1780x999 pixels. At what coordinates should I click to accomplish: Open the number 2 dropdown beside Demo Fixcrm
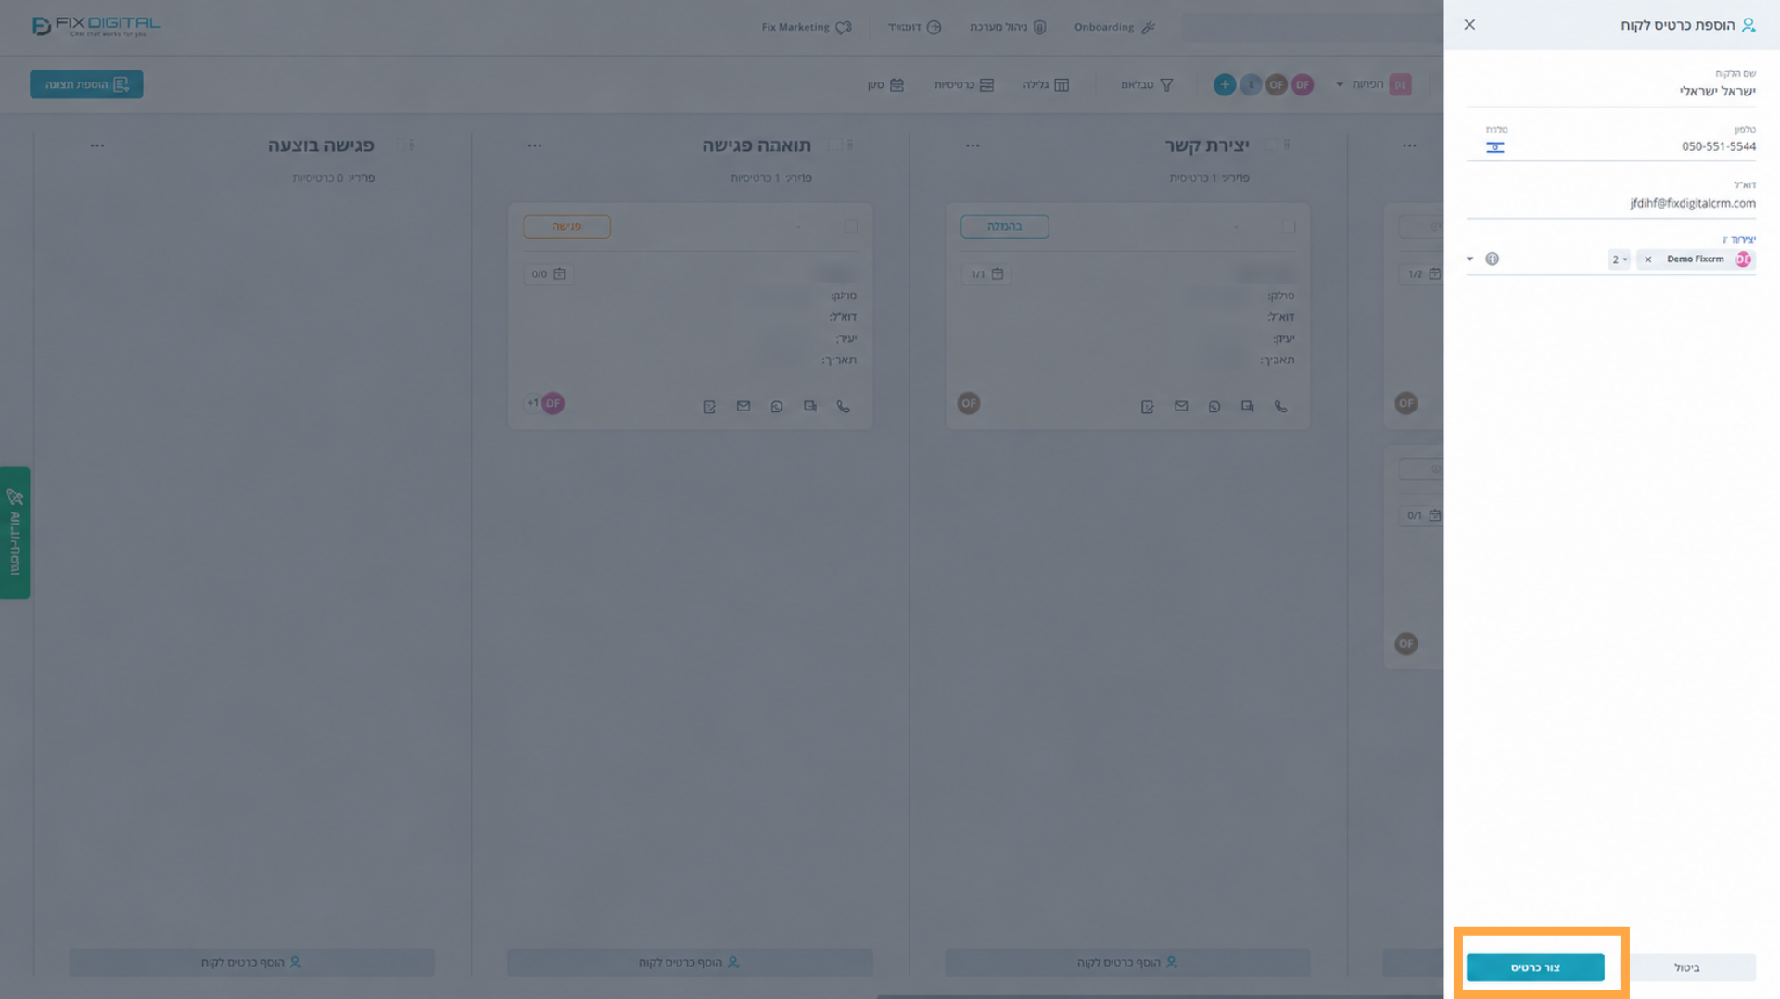click(1619, 259)
